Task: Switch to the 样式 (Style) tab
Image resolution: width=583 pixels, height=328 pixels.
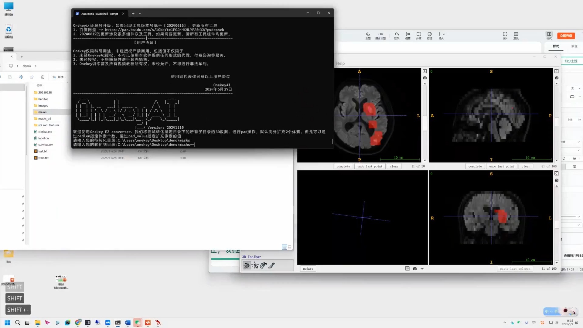Action: (556, 46)
